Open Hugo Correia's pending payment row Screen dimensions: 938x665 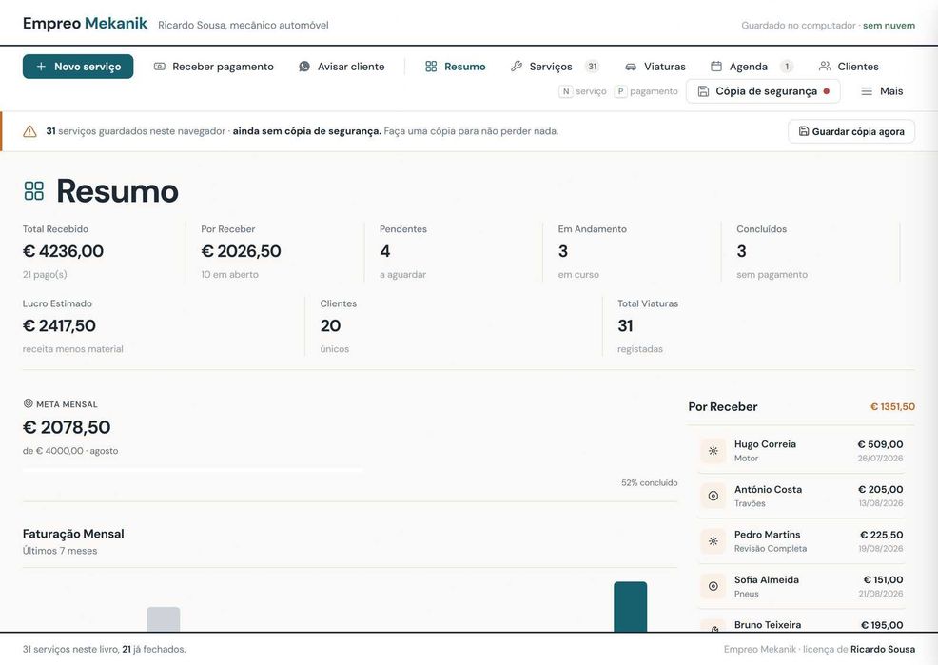coord(802,451)
